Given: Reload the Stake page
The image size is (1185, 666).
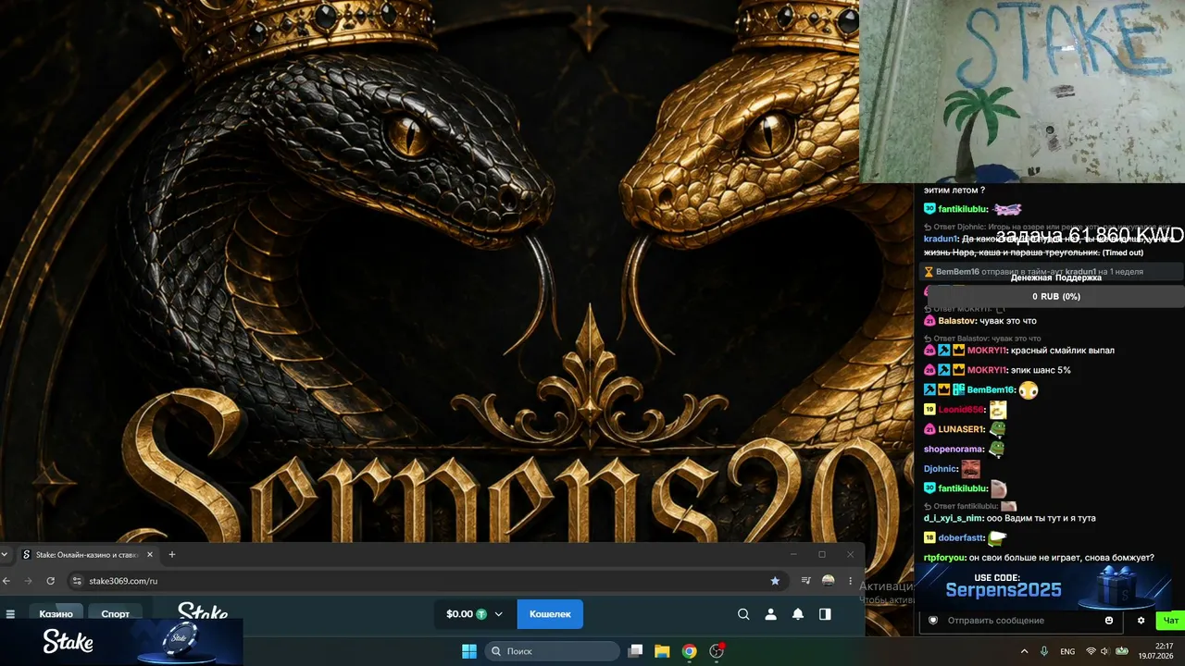Looking at the screenshot, I should pos(51,581).
